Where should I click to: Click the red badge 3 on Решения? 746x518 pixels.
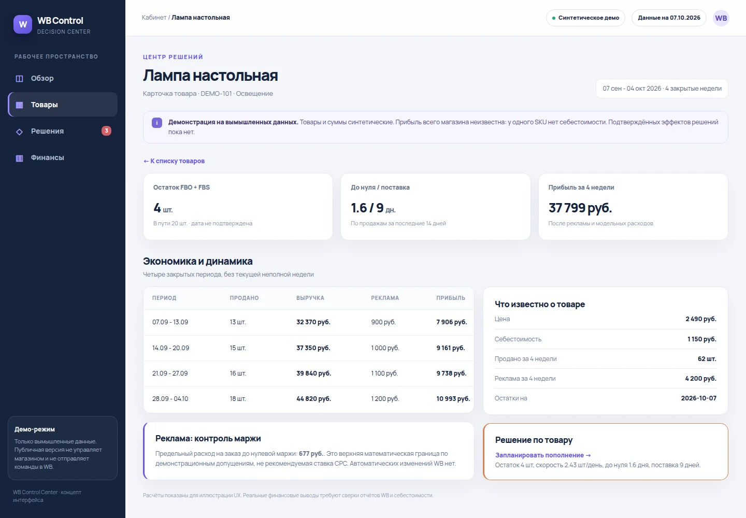click(106, 131)
